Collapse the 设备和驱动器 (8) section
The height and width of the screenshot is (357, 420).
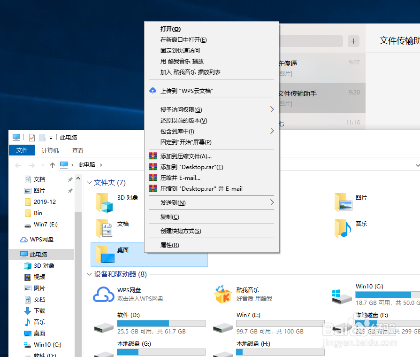pos(89,274)
